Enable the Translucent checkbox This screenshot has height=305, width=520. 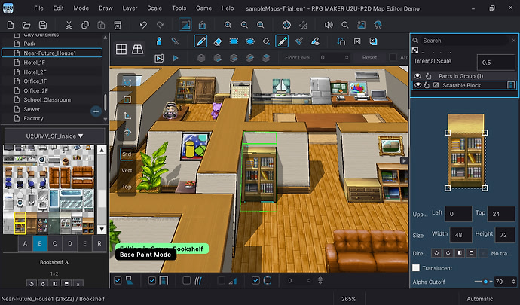point(415,268)
